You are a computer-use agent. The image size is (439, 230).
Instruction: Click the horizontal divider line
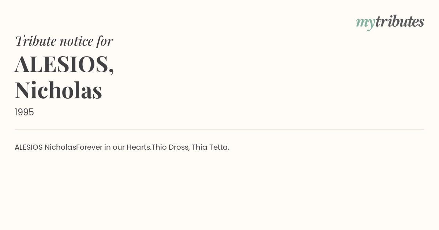[219, 130]
